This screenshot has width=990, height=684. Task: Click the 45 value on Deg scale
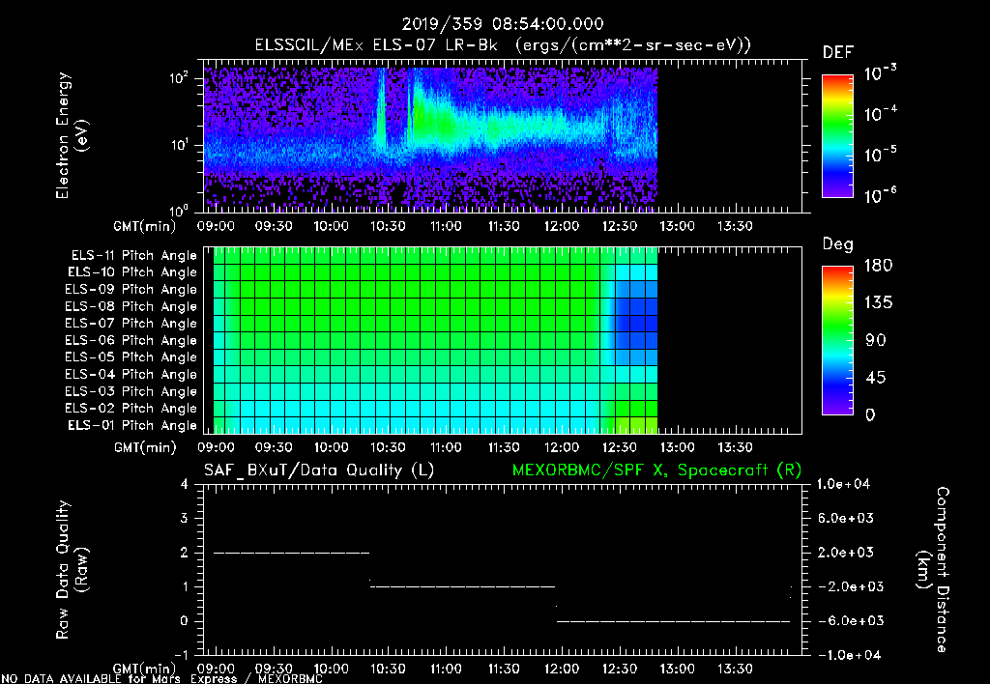click(x=875, y=378)
